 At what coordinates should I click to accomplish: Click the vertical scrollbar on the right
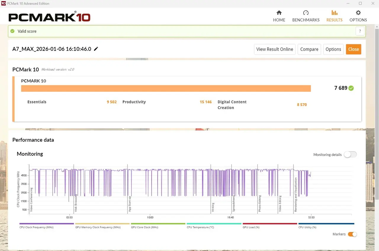[377, 118]
